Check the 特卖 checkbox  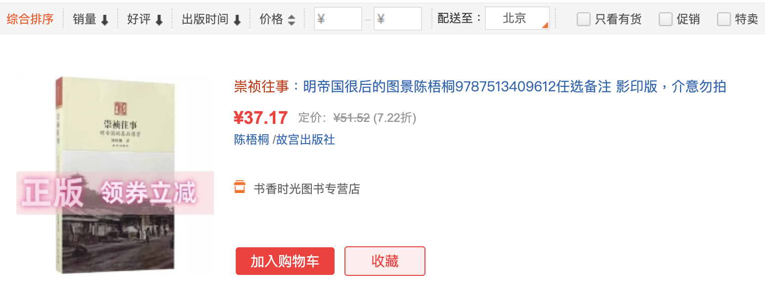pyautogui.click(x=724, y=19)
